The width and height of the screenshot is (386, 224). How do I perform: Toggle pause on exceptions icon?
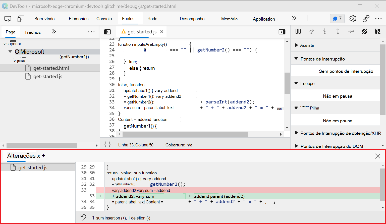pyautogui.click(x=377, y=31)
